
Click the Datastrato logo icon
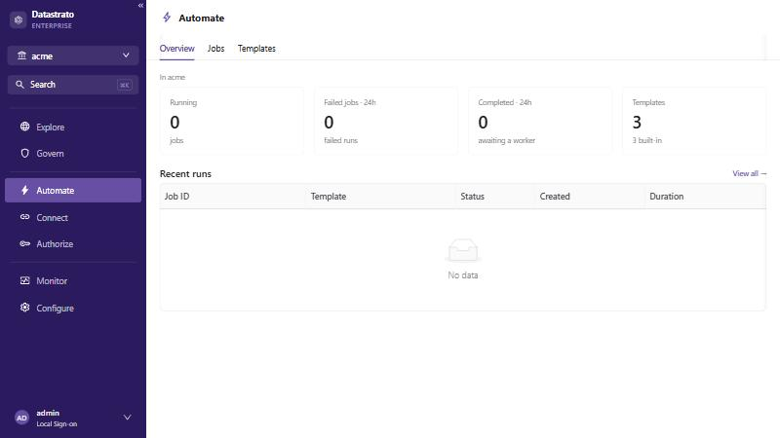[x=19, y=19]
